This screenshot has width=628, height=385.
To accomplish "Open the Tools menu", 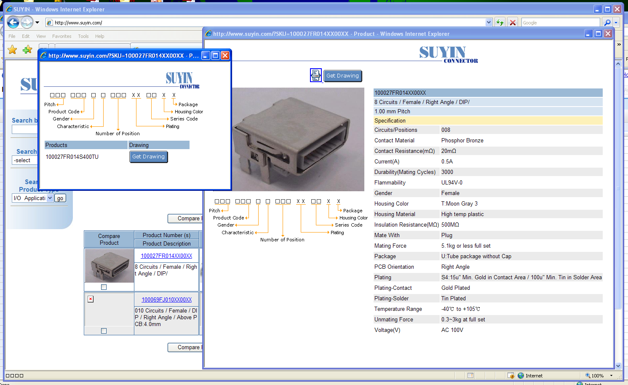I will pos(83,36).
